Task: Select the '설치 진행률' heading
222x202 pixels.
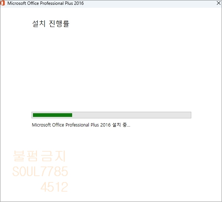Action: (x=51, y=24)
